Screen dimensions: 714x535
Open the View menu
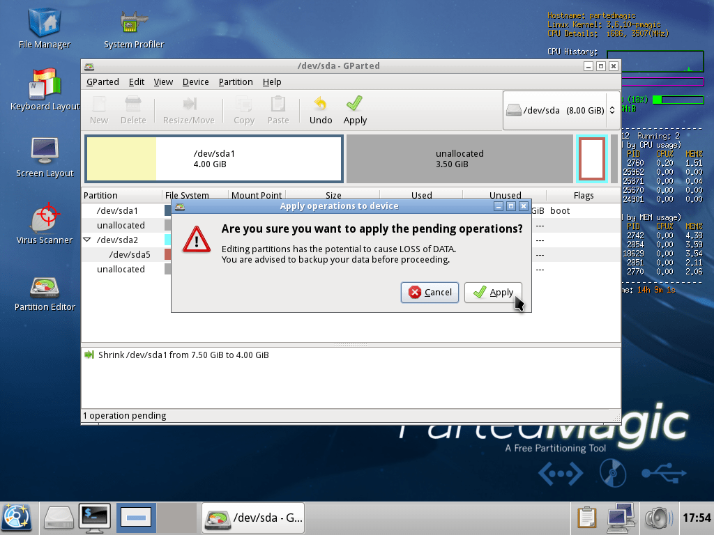point(163,82)
